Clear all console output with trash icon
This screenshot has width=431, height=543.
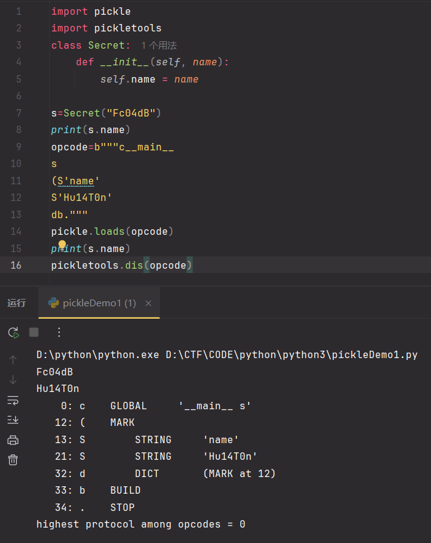[13, 460]
